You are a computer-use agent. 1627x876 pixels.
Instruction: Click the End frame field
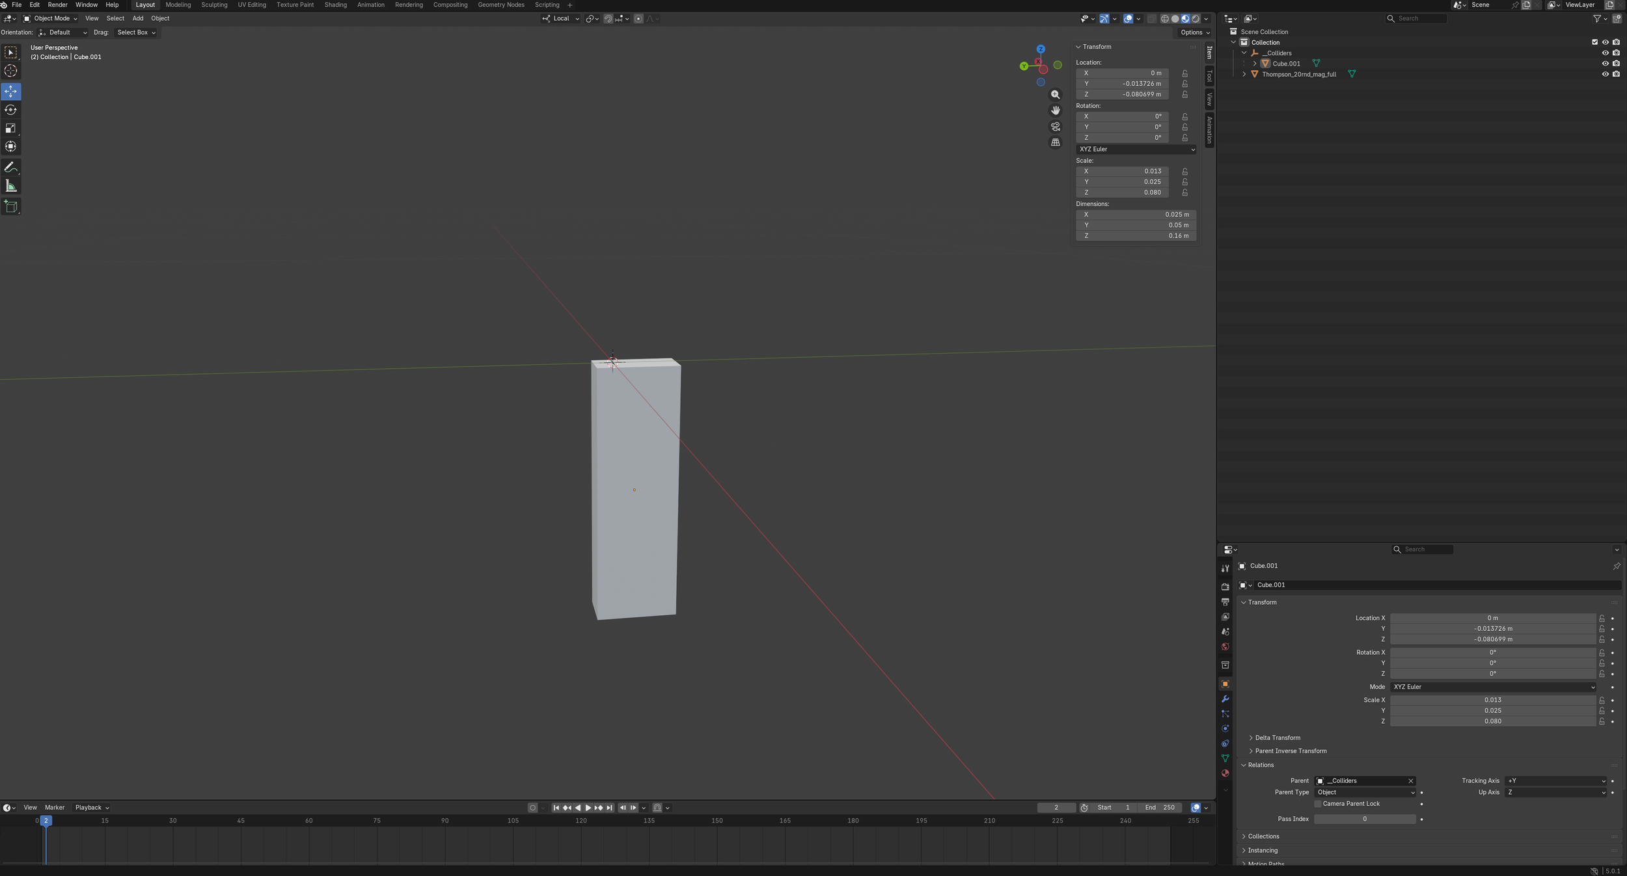click(x=1160, y=808)
